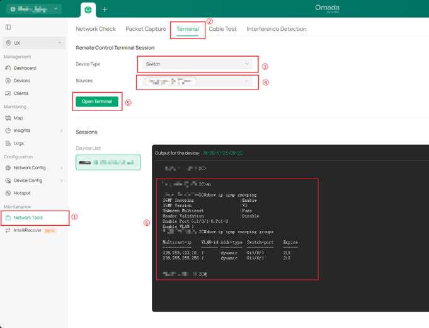Expand the UX site selector

tap(34, 43)
